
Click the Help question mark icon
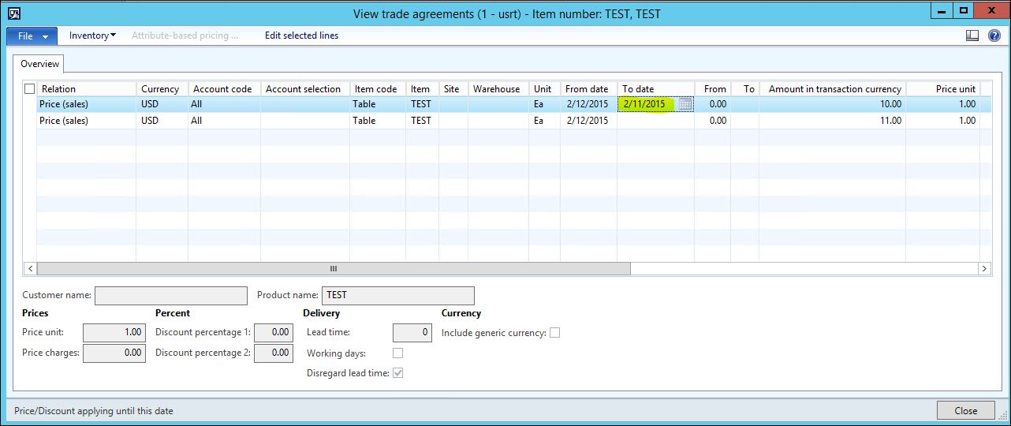coord(992,35)
